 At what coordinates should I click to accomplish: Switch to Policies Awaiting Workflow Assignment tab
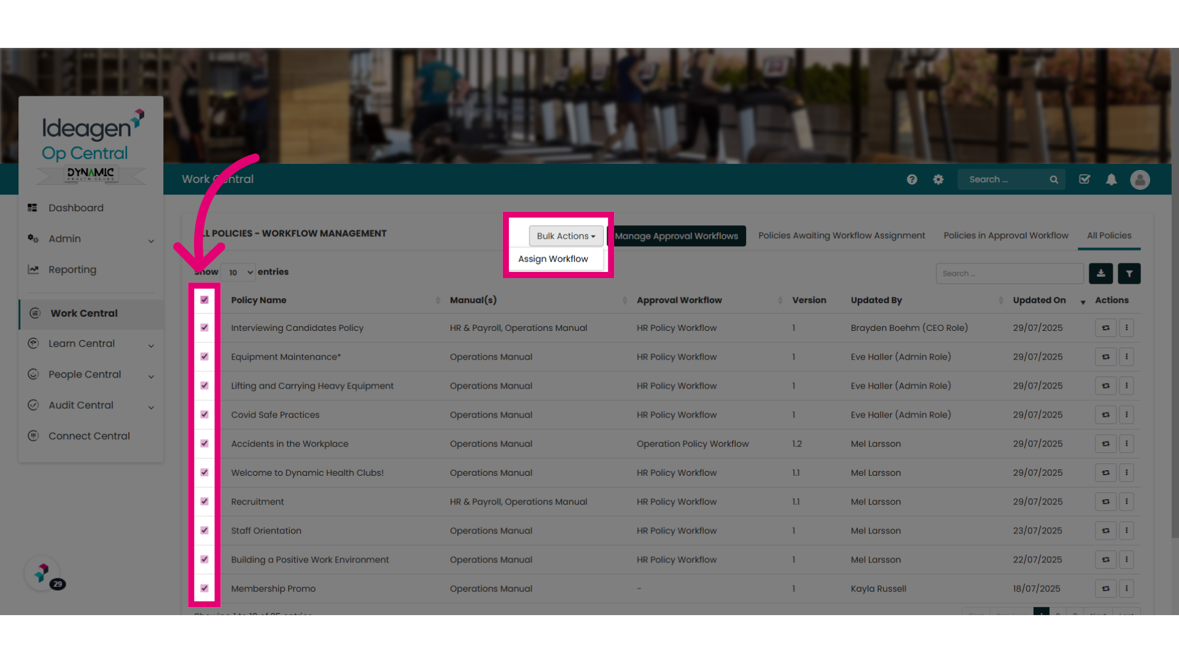click(x=841, y=236)
